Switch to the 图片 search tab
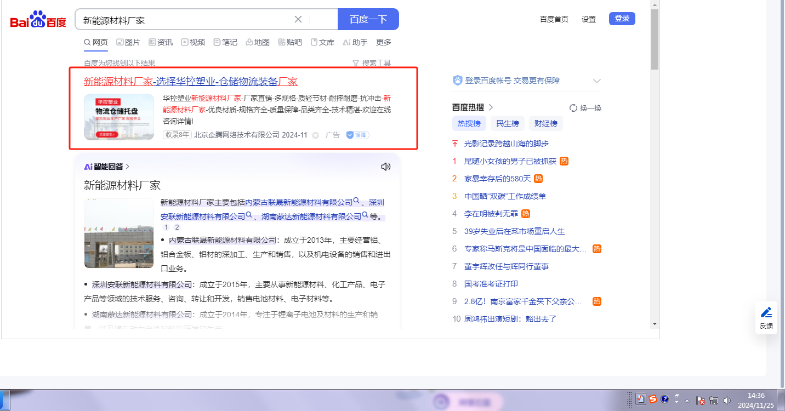Image resolution: width=785 pixels, height=411 pixels. [128, 42]
